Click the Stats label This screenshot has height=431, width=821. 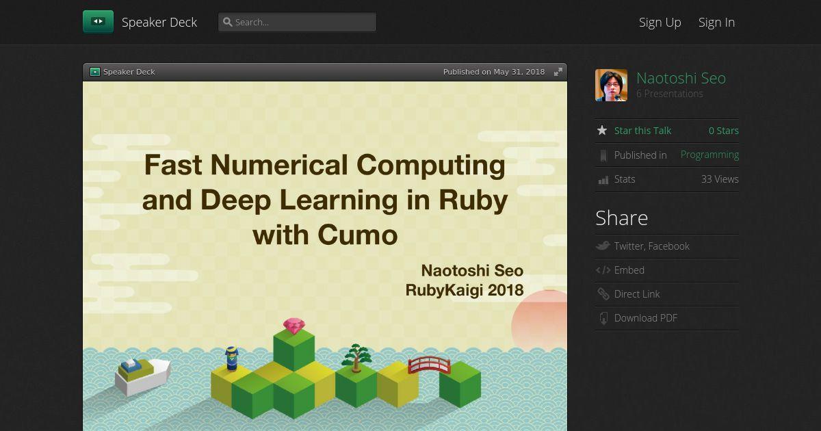[x=625, y=179]
